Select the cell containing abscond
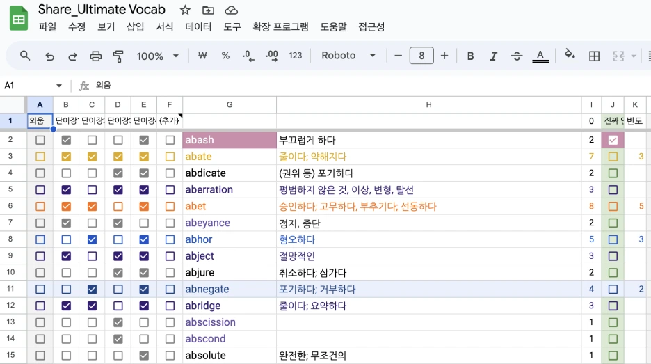Screen dimensions: 651x364 point(230,339)
